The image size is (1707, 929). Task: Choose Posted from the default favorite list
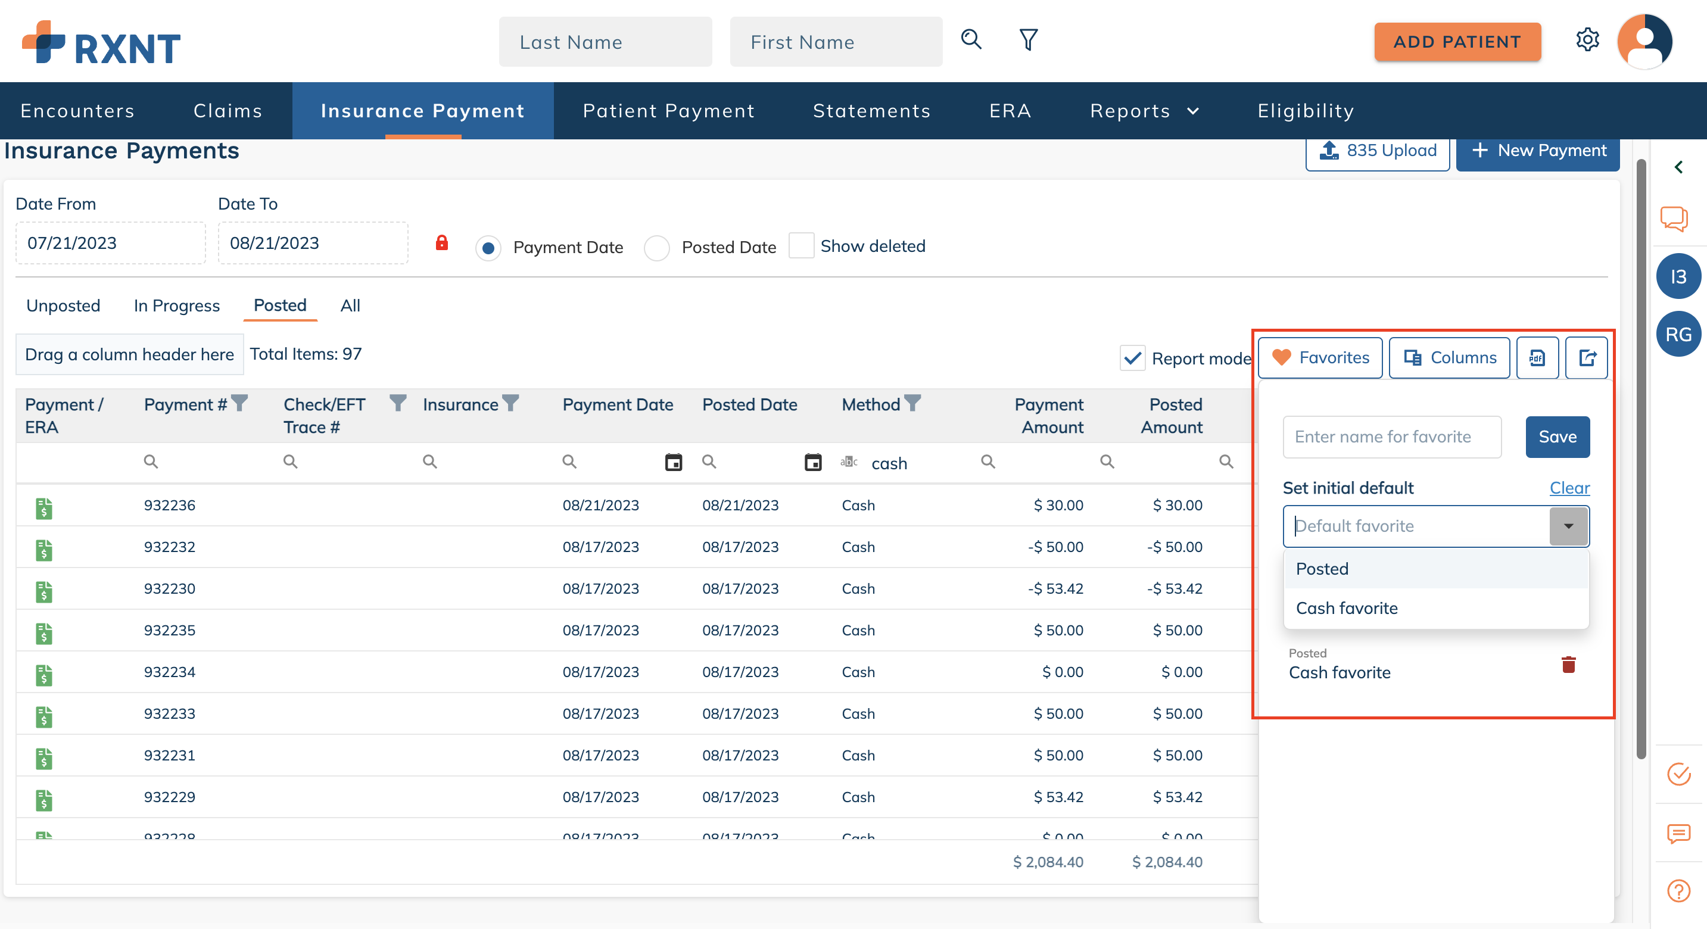(x=1436, y=569)
